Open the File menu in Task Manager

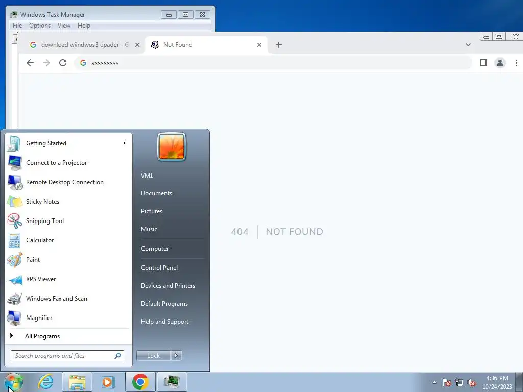[17, 26]
